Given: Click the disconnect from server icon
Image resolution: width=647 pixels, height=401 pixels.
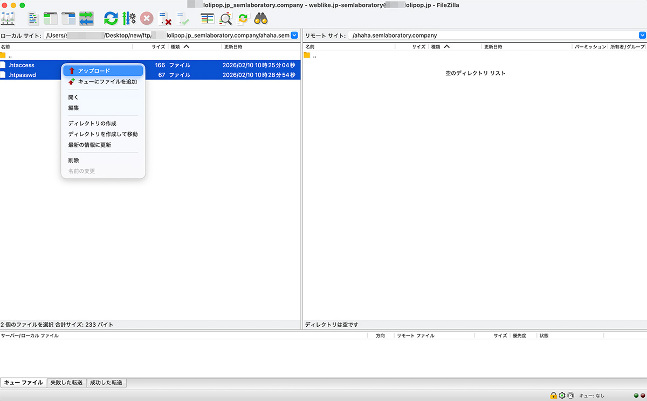Looking at the screenshot, I should pyautogui.click(x=165, y=18).
